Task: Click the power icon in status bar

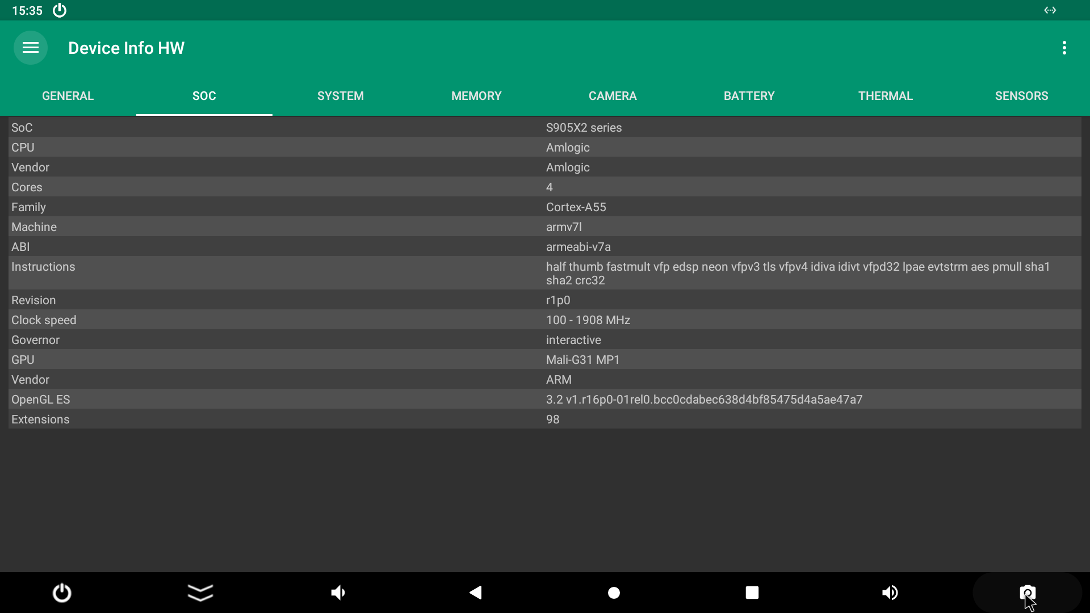Action: pyautogui.click(x=60, y=10)
